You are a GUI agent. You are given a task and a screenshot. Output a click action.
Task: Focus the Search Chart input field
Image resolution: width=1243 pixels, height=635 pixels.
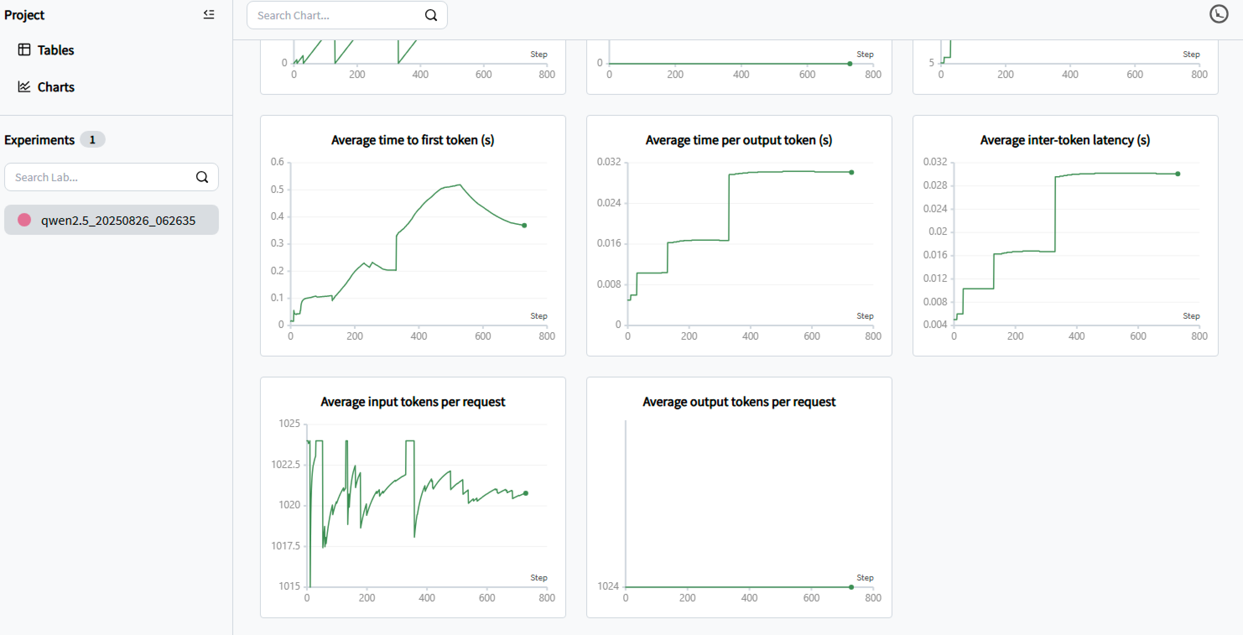coord(338,16)
